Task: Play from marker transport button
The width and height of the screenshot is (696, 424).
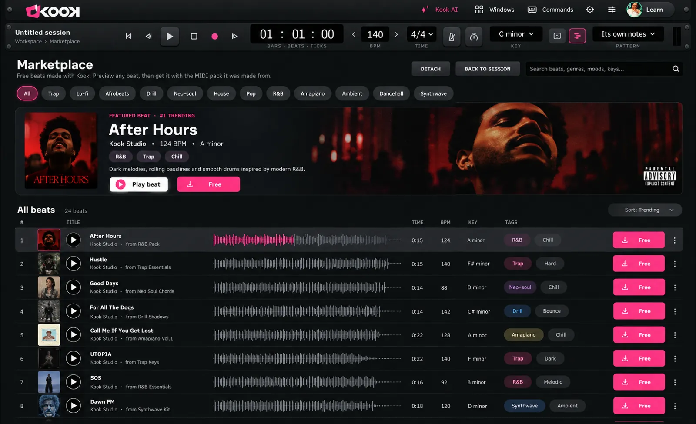Action: point(234,36)
